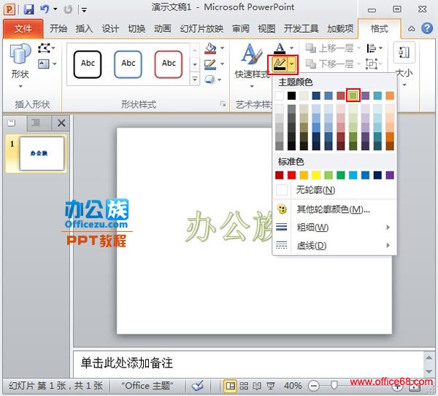The image size is (438, 396).
Task: Click the Text Box icon
Action: pos(44,64)
